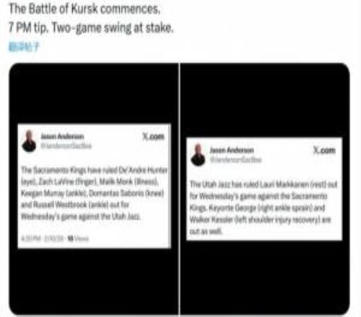Click "The Battle of Kursk commences" tweet text
Screen dimensions: 361x317
tap(84, 9)
